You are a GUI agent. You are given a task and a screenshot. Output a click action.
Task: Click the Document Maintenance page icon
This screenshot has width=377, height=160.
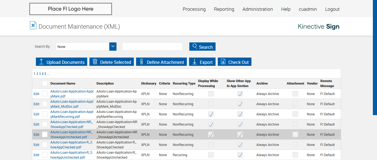(x=33, y=25)
